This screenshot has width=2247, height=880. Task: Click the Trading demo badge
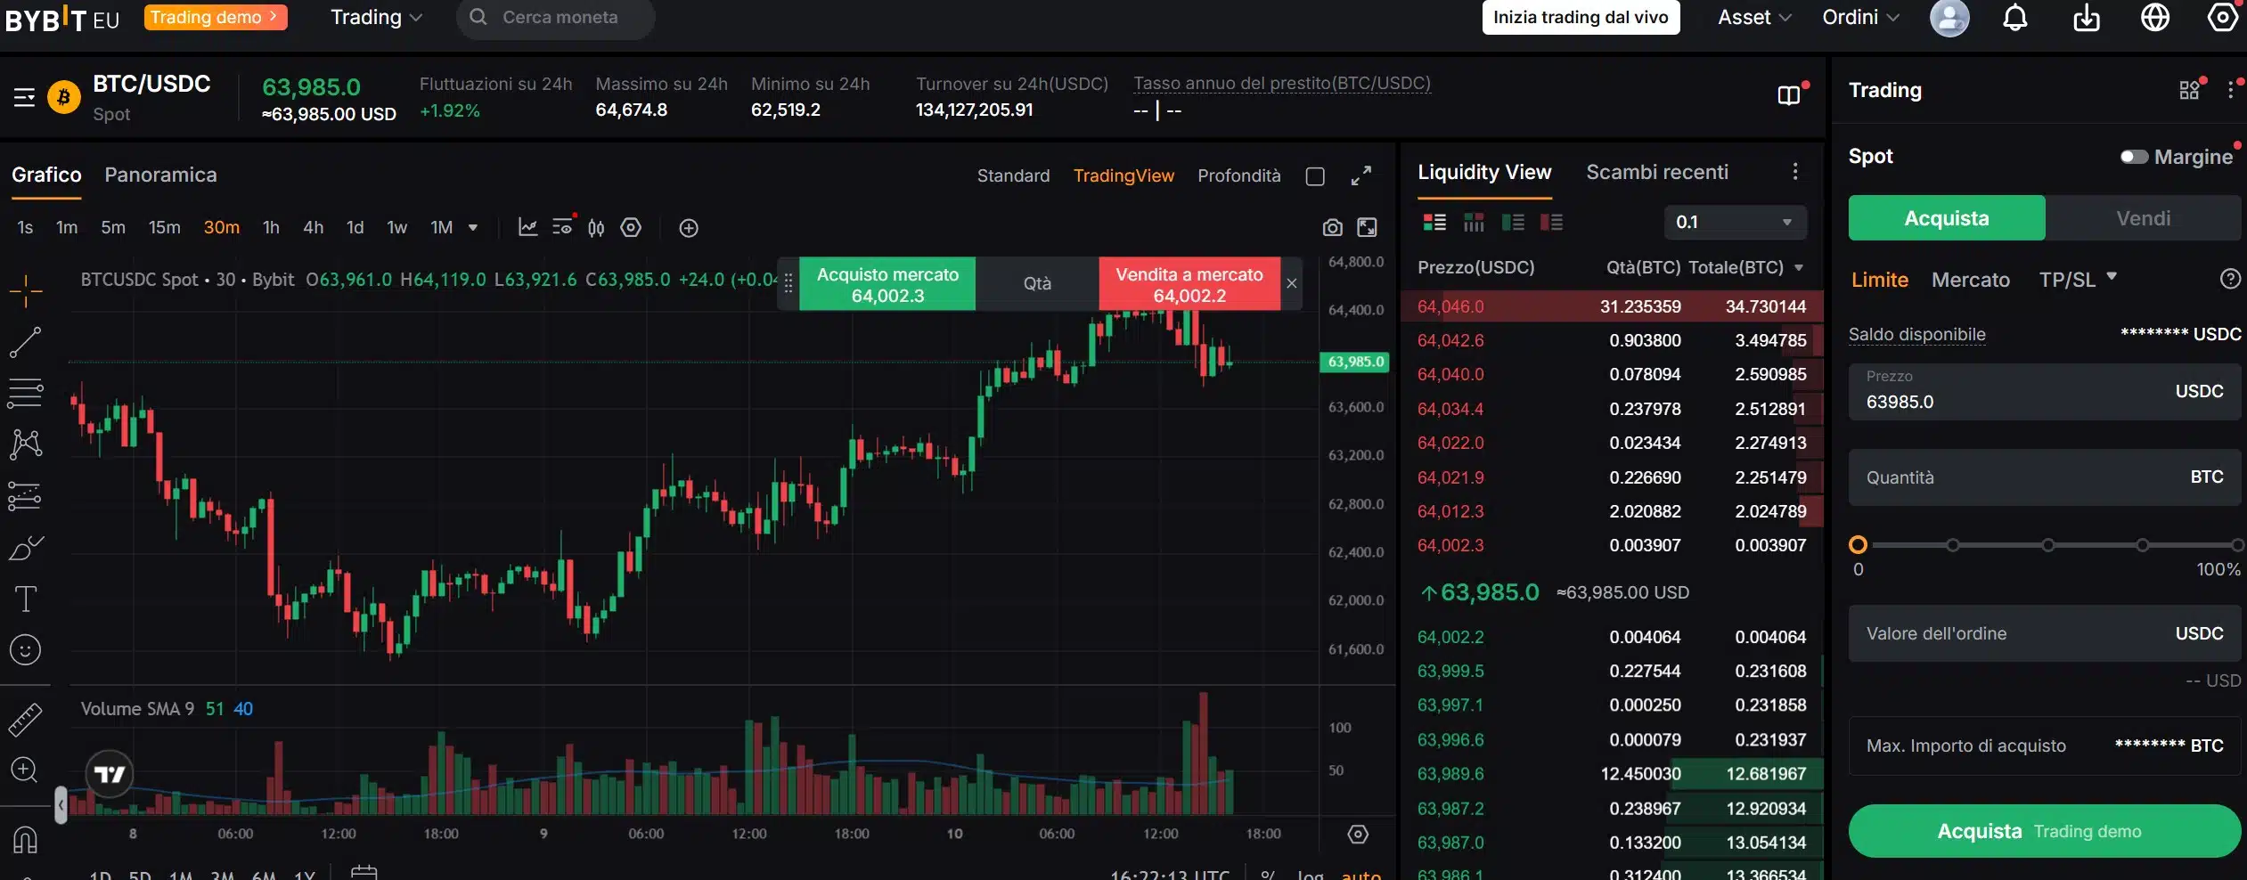coord(216,17)
